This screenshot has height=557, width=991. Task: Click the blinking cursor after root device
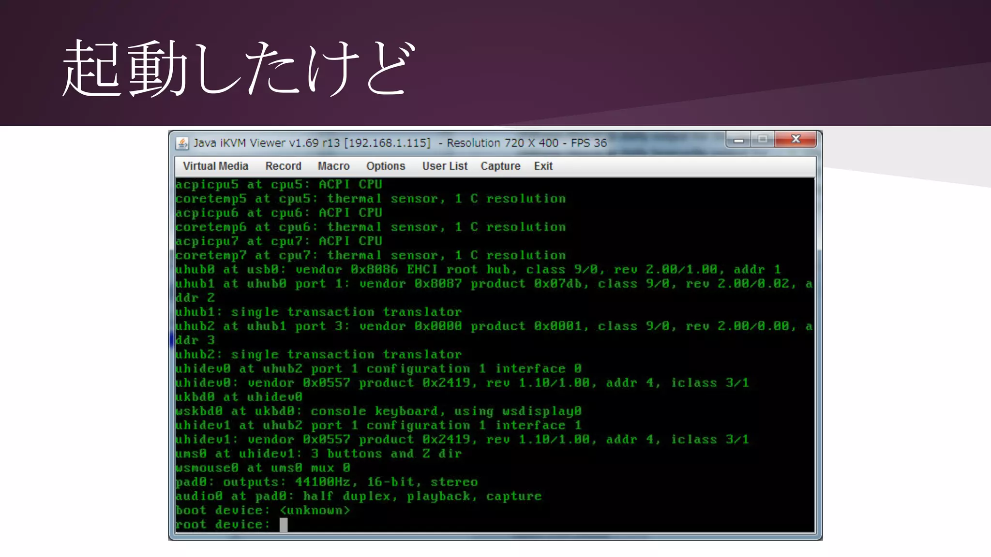point(284,525)
